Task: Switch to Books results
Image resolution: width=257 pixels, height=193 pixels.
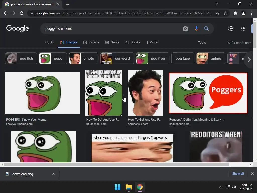Action: [x=133, y=42]
